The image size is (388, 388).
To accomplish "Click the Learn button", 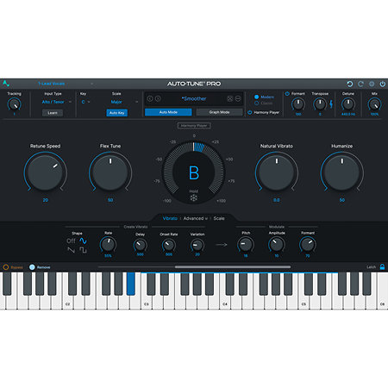I will [x=53, y=113].
